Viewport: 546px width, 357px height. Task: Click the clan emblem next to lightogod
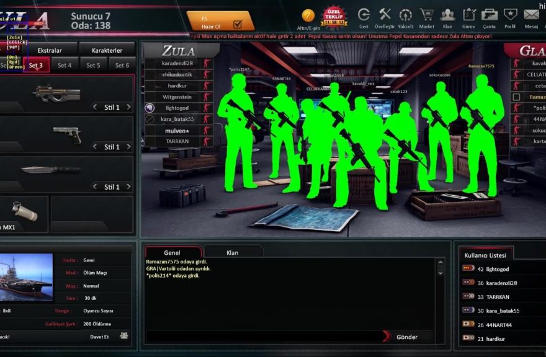[150, 108]
